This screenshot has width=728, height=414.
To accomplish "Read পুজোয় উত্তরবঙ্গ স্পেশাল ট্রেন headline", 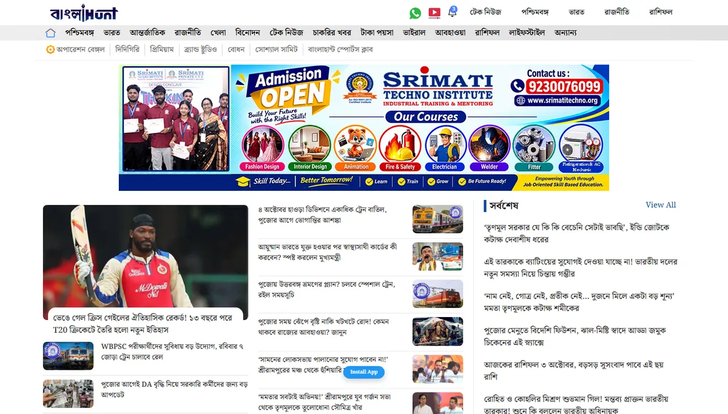I will click(x=326, y=289).
